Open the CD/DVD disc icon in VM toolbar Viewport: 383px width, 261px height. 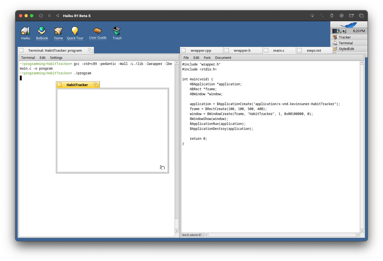pos(341,16)
